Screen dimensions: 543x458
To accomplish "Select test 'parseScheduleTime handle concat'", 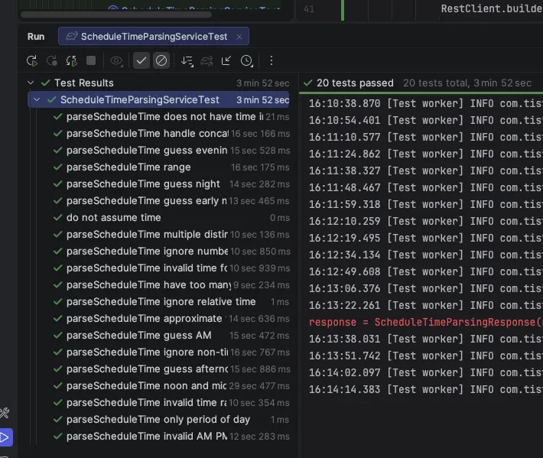I will coord(172,134).
